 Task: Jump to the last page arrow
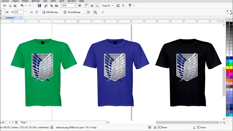pos(13,122)
